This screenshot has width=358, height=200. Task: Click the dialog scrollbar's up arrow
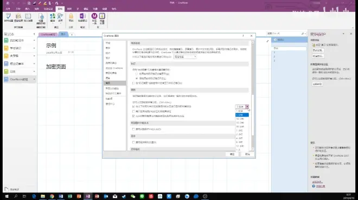click(253, 42)
